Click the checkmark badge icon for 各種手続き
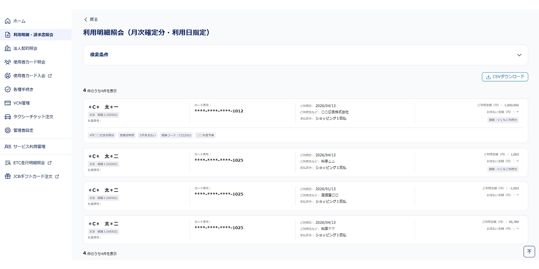 [x=7, y=89]
